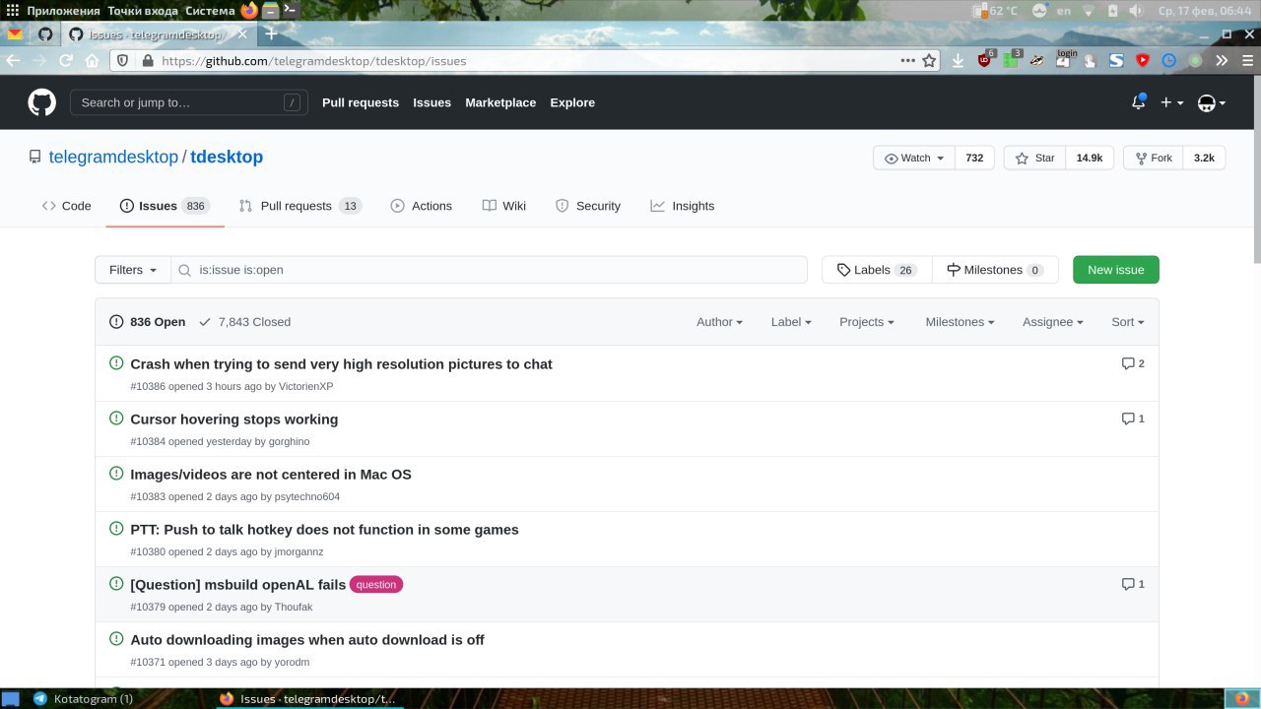The height and width of the screenshot is (709, 1261).
Task: Fork the tdesktop repository
Action: click(1153, 158)
